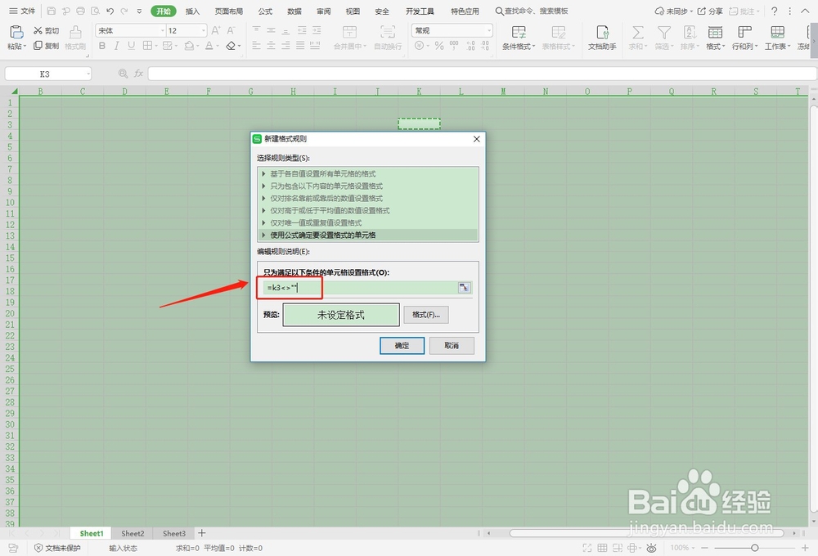Click the borders icon
The width and height of the screenshot is (818, 556).
pyautogui.click(x=147, y=46)
